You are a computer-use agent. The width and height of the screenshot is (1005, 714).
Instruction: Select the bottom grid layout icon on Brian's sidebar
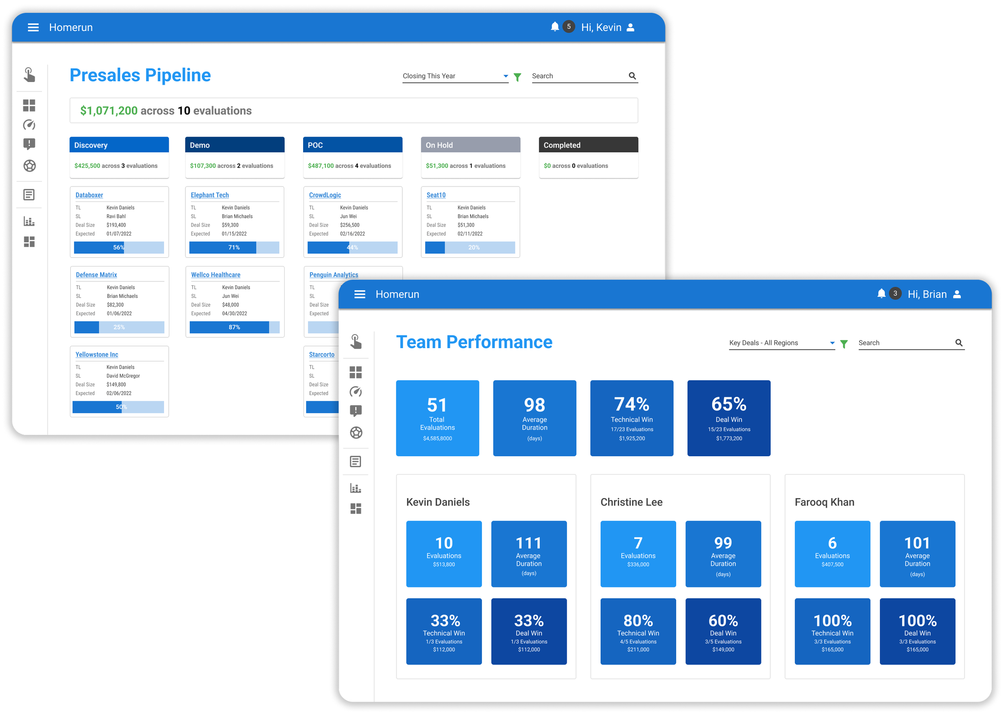[356, 509]
